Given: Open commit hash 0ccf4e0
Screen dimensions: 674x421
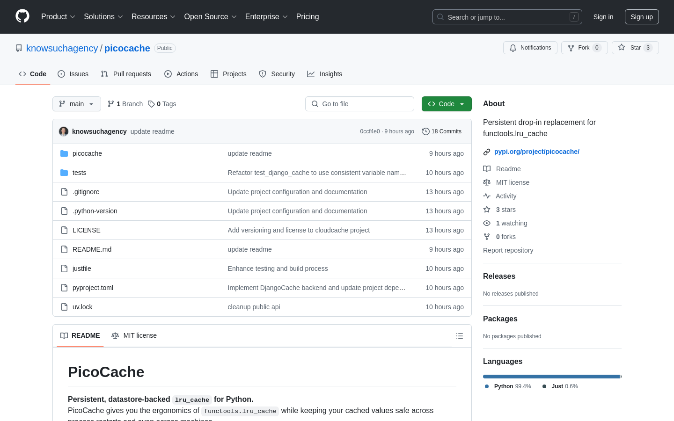Looking at the screenshot, I should pyautogui.click(x=370, y=131).
